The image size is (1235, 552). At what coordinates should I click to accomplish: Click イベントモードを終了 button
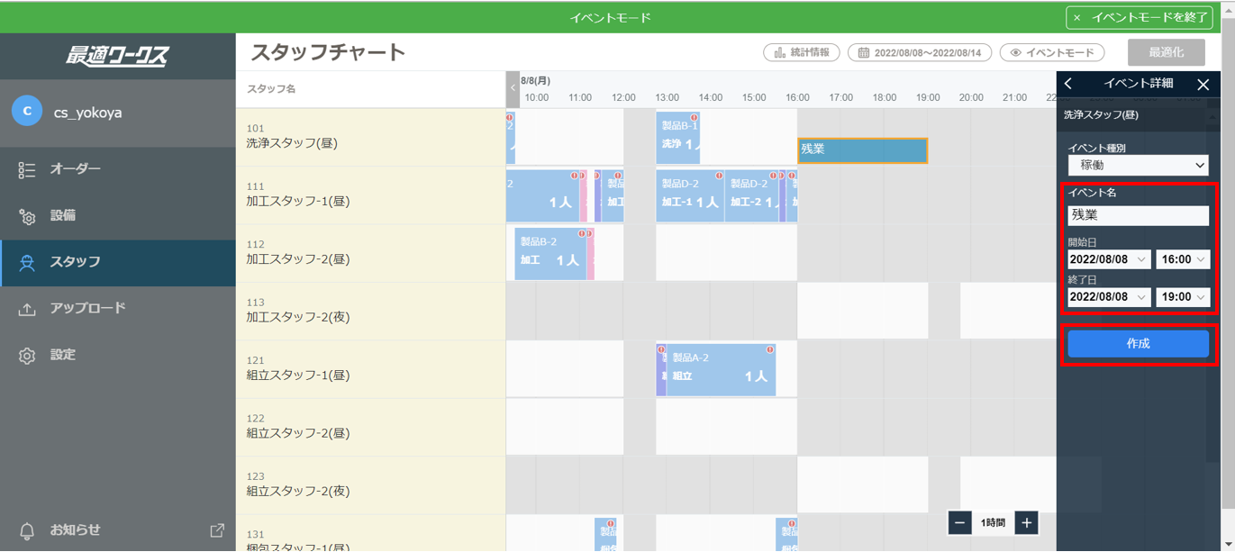click(1140, 17)
